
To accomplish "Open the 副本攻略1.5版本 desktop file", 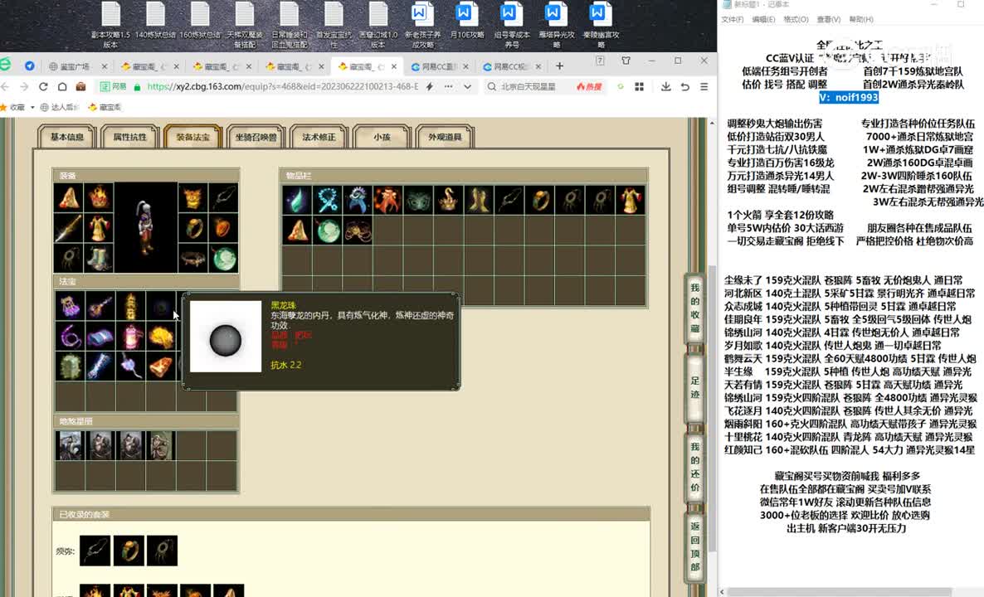I will pos(110,25).
